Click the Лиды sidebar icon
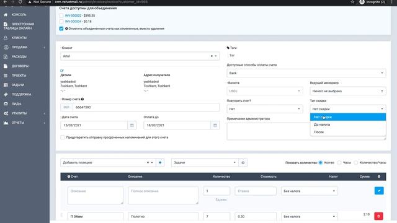This screenshot has width=397, height=223. click(x=6, y=103)
